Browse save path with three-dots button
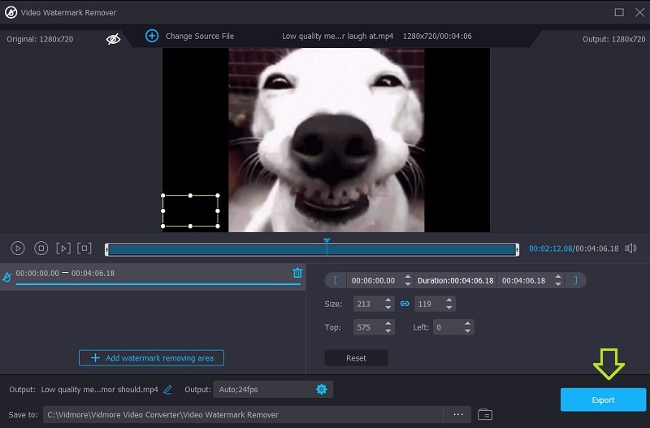 pyautogui.click(x=458, y=414)
